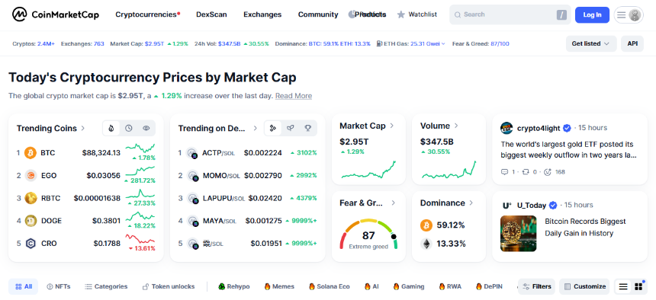Screen dimensions: 656x300
Task: Open the Customize button
Action: [584, 286]
